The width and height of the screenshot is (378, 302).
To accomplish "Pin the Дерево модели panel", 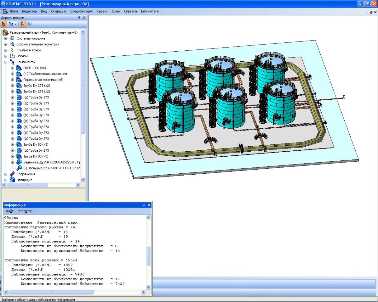I will click(79, 18).
